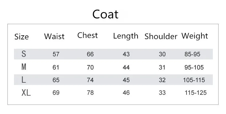Click chest value 70 for size M
Image resolution: width=226 pixels, height=114 pixels.
[90, 67]
